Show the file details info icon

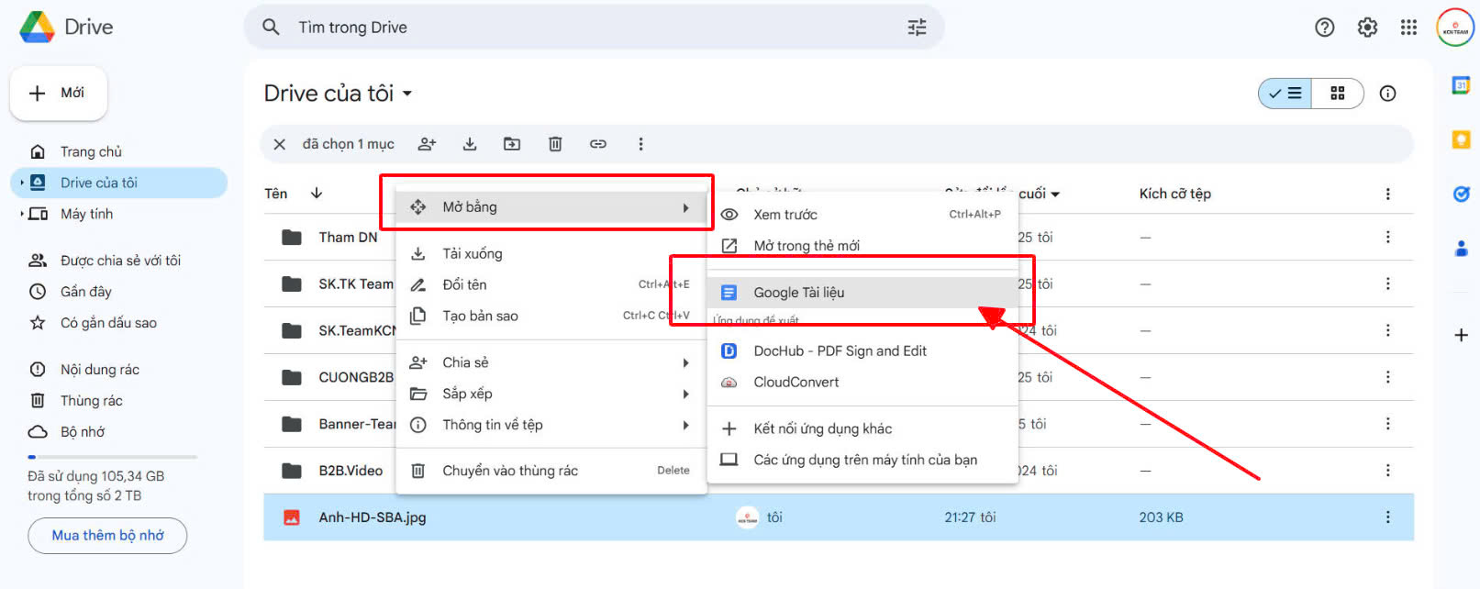pyautogui.click(x=1388, y=94)
